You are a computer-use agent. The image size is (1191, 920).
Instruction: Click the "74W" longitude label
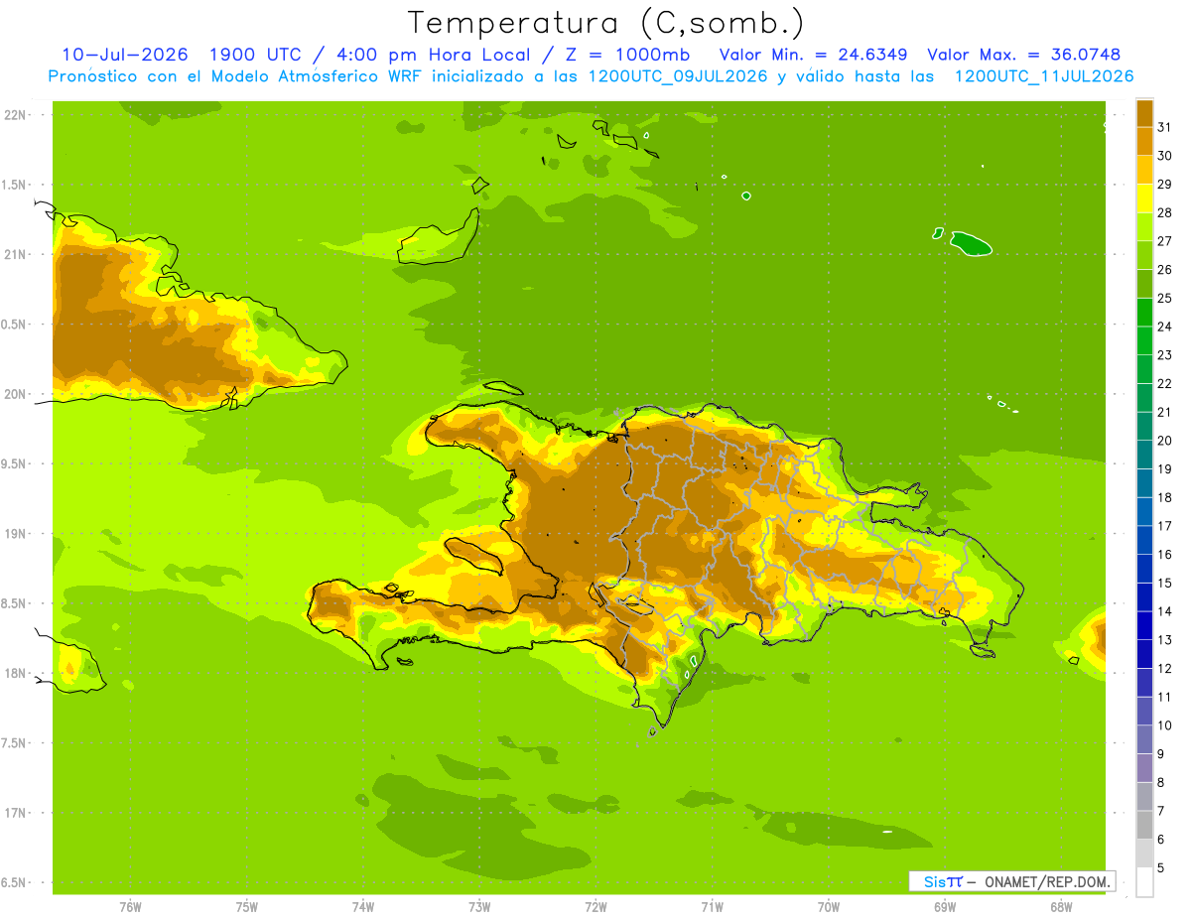[362, 907]
